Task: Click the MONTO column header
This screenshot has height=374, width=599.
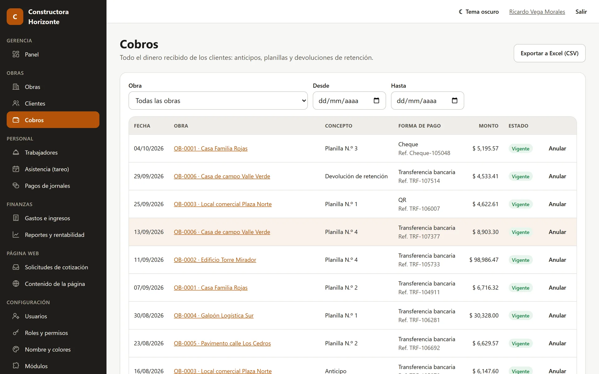Action: point(488,126)
